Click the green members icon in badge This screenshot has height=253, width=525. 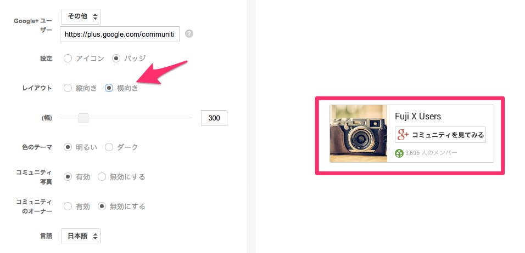pos(399,153)
